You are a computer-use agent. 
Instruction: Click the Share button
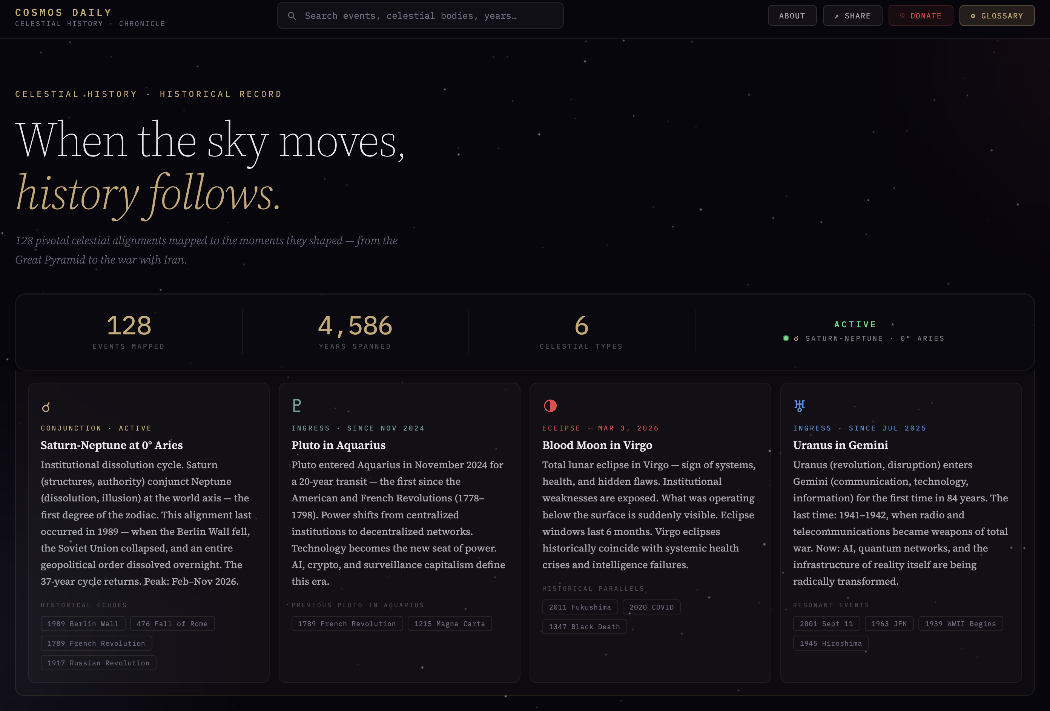852,16
